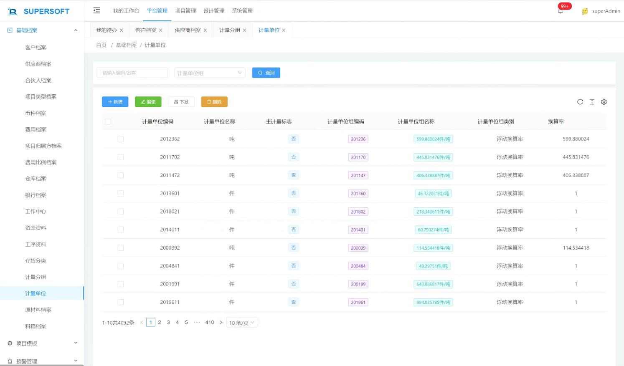The image size is (624, 366).
Task: Go to page 2
Action: [160, 323]
